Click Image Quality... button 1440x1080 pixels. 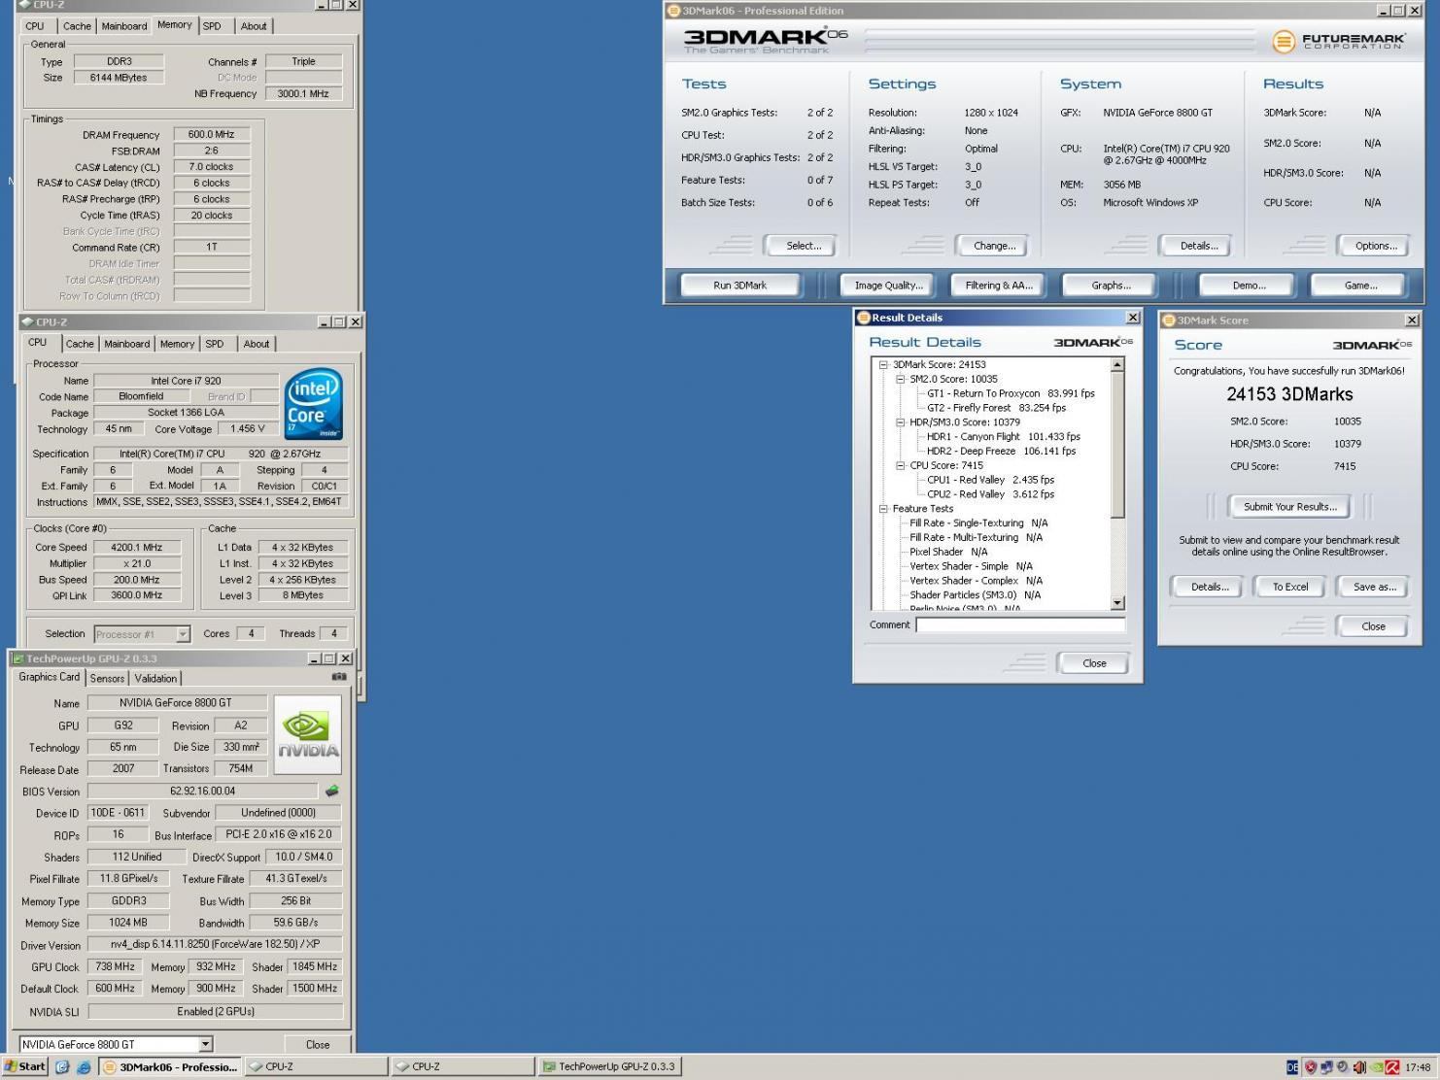click(x=888, y=286)
